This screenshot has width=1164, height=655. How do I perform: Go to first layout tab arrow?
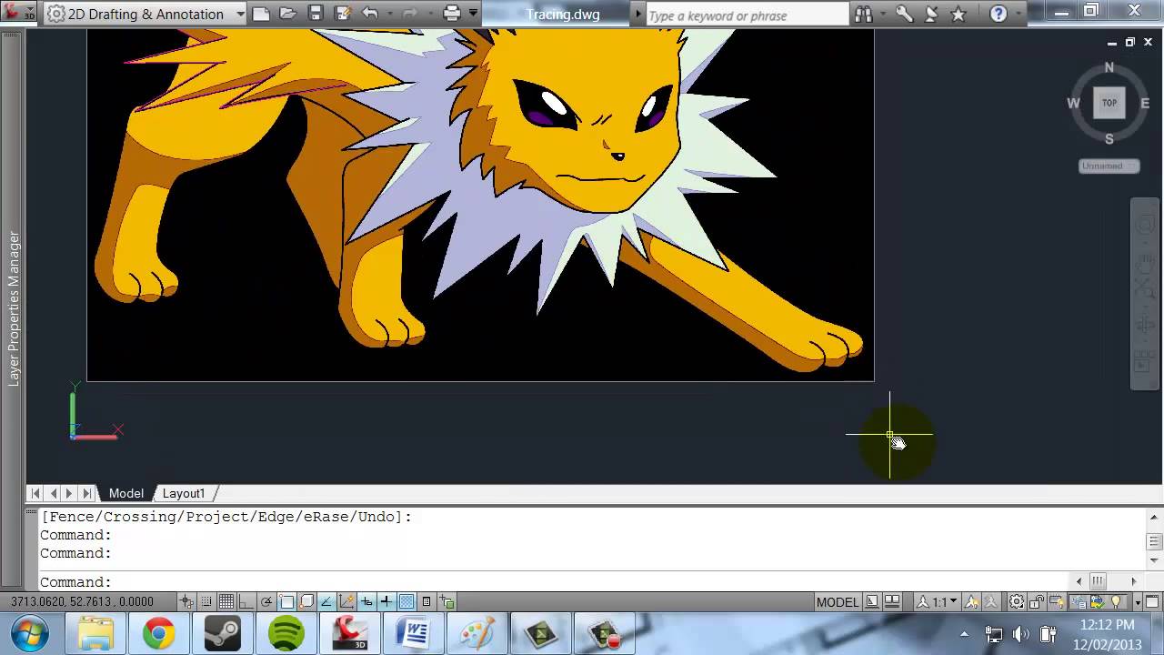(x=35, y=493)
